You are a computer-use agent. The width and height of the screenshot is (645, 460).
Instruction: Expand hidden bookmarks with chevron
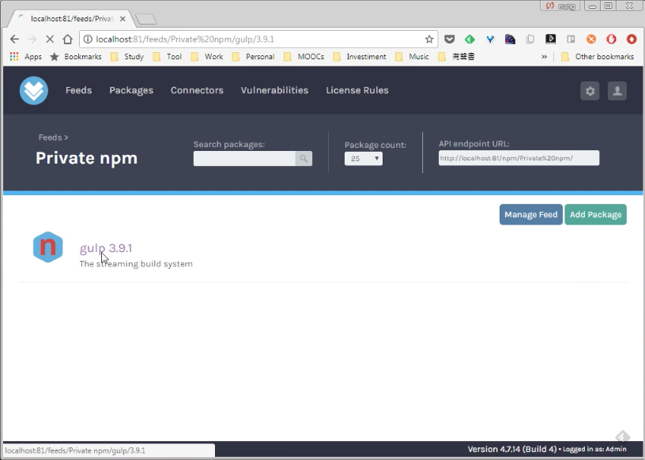pos(544,57)
